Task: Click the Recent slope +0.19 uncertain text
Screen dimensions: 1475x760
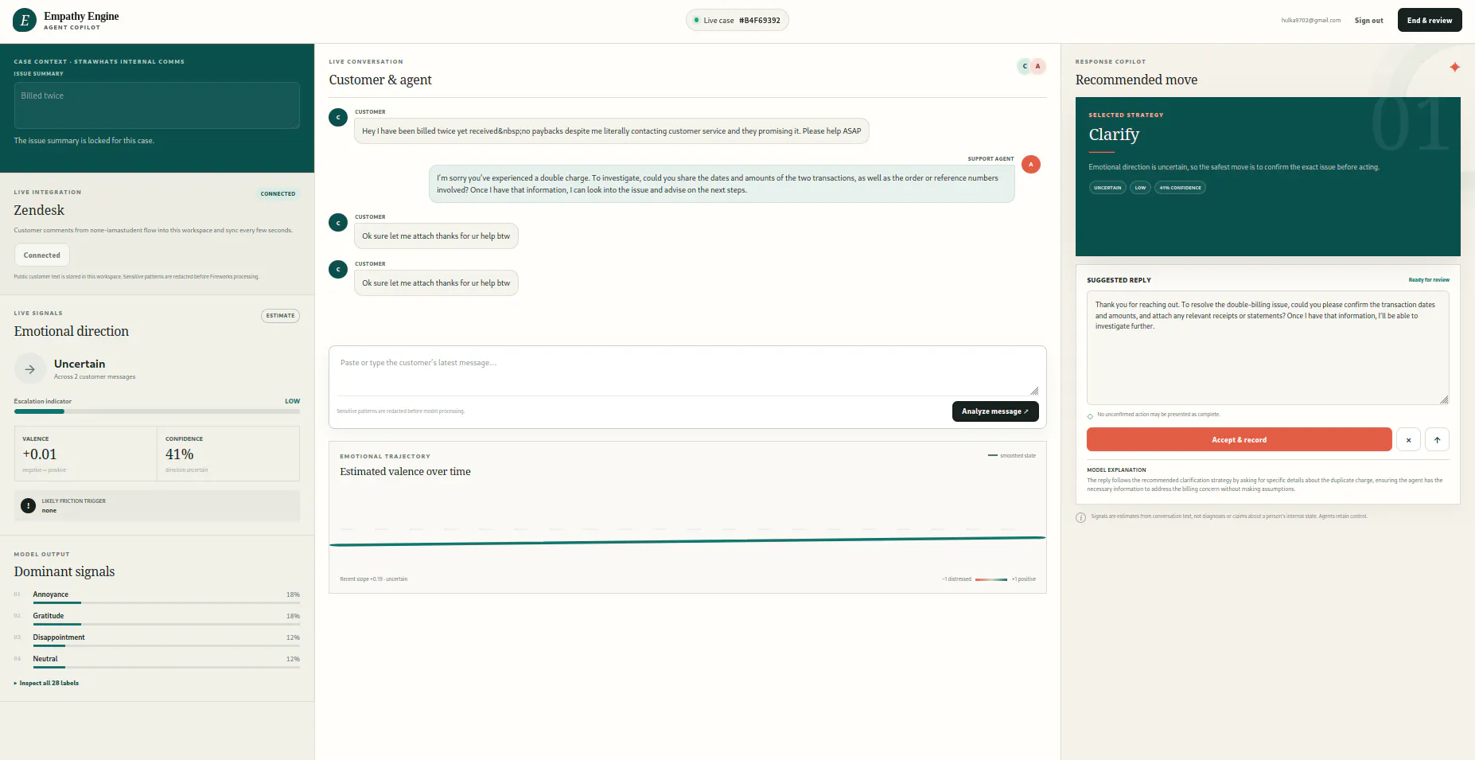Action: (373, 579)
